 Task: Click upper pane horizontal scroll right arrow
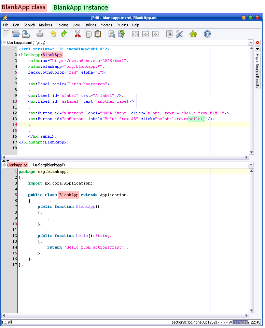[x=247, y=157]
